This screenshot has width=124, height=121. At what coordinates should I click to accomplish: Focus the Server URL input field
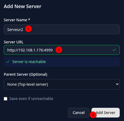click(x=62, y=50)
